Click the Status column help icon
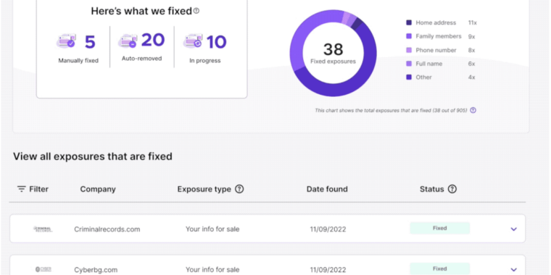This screenshot has height=275, width=551. (452, 189)
